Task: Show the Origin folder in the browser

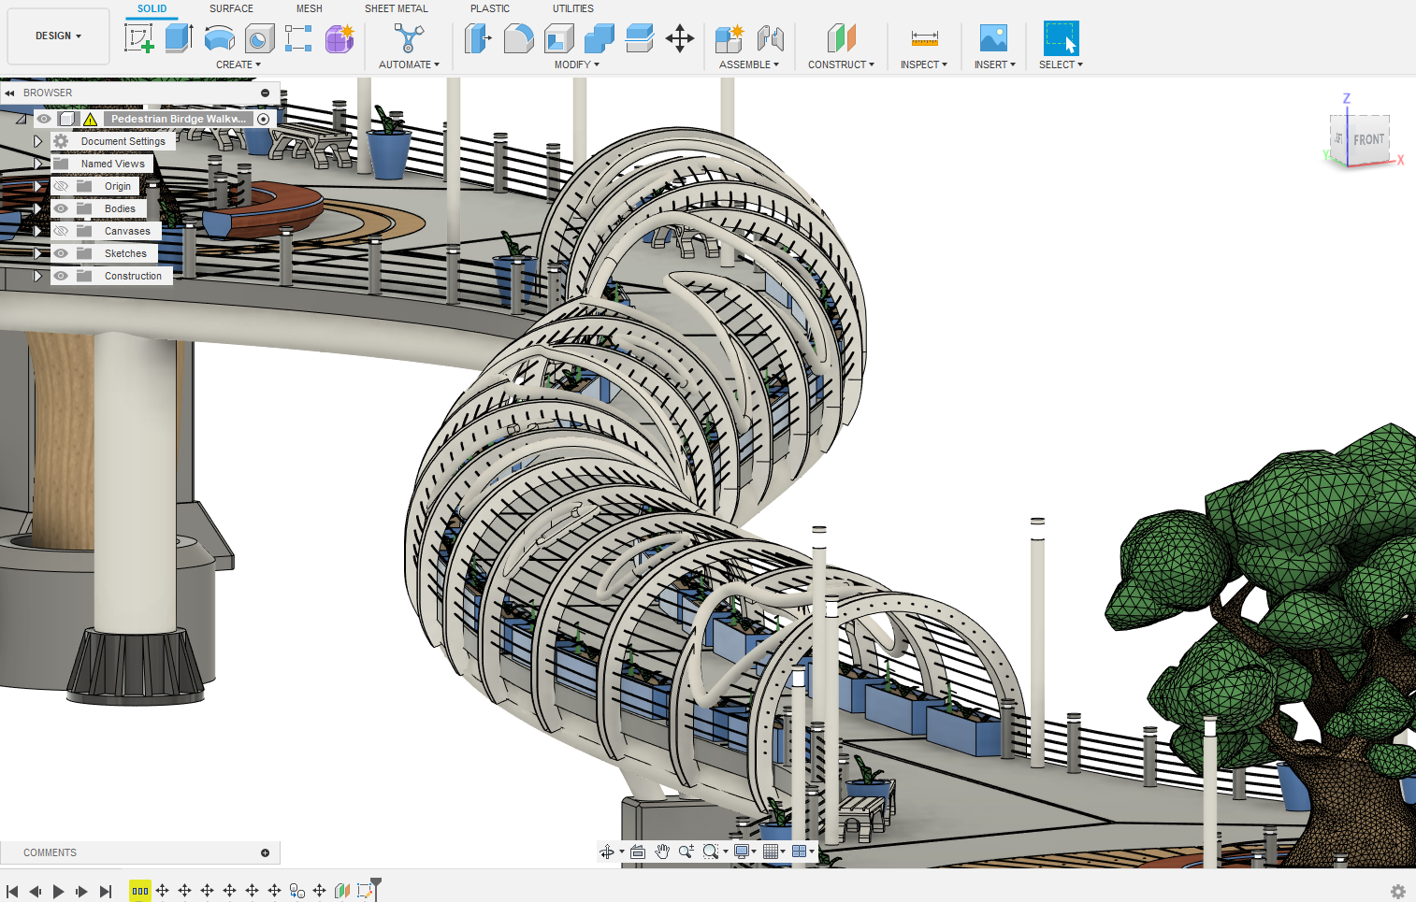Action: tap(59, 185)
